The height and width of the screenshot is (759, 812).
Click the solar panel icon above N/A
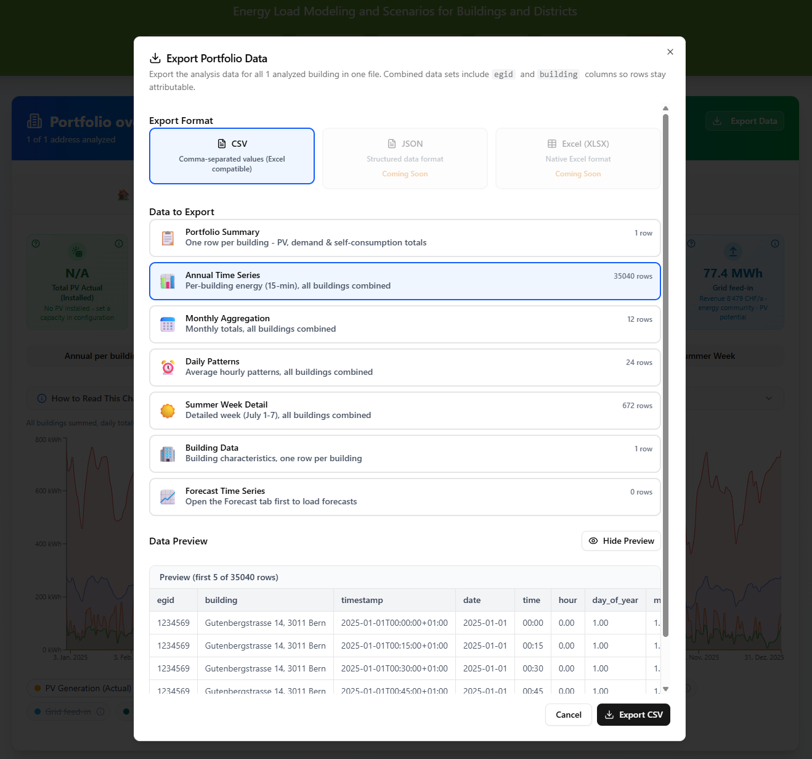click(x=77, y=252)
